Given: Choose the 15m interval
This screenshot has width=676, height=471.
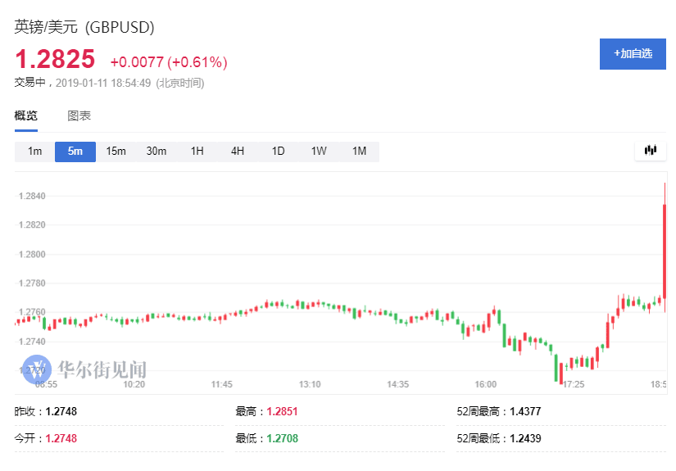Looking at the screenshot, I should point(116,152).
